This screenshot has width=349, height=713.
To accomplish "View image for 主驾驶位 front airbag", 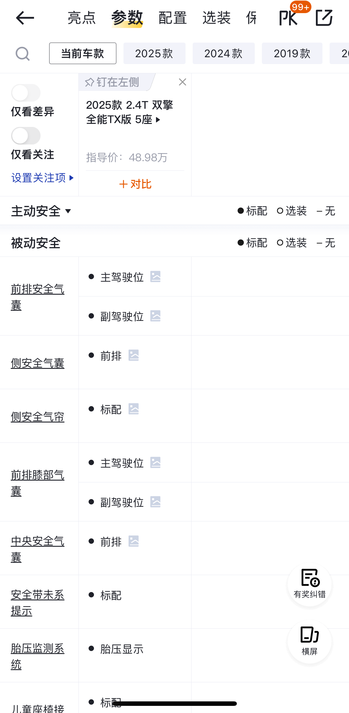I will 155,276.
